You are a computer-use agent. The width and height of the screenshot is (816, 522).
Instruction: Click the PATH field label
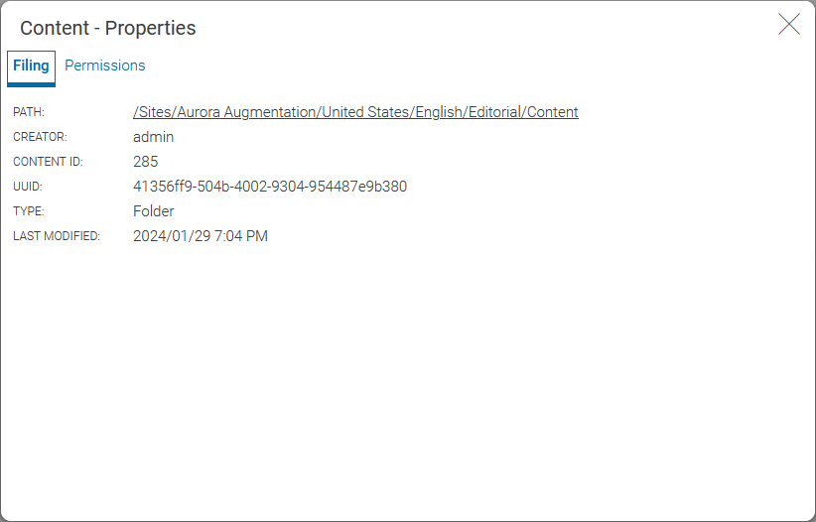pyautogui.click(x=29, y=112)
